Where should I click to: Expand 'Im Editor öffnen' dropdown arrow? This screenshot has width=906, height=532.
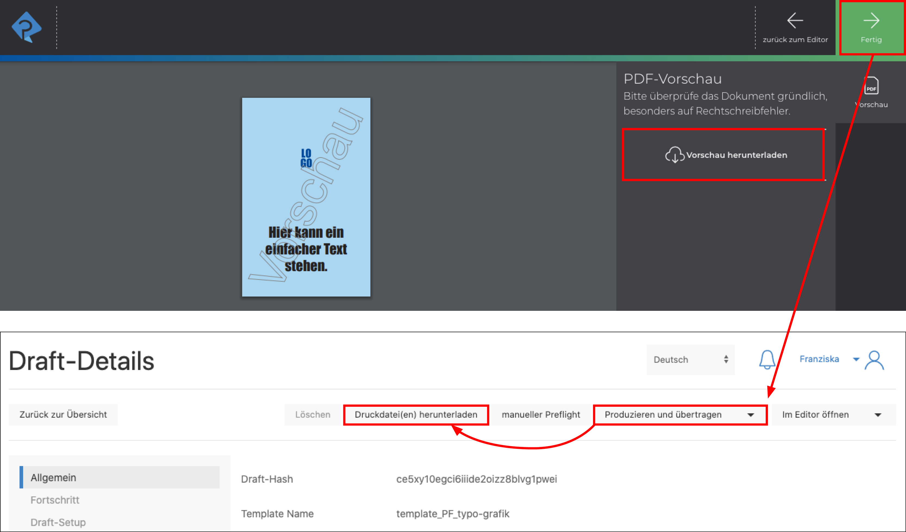pyautogui.click(x=878, y=415)
